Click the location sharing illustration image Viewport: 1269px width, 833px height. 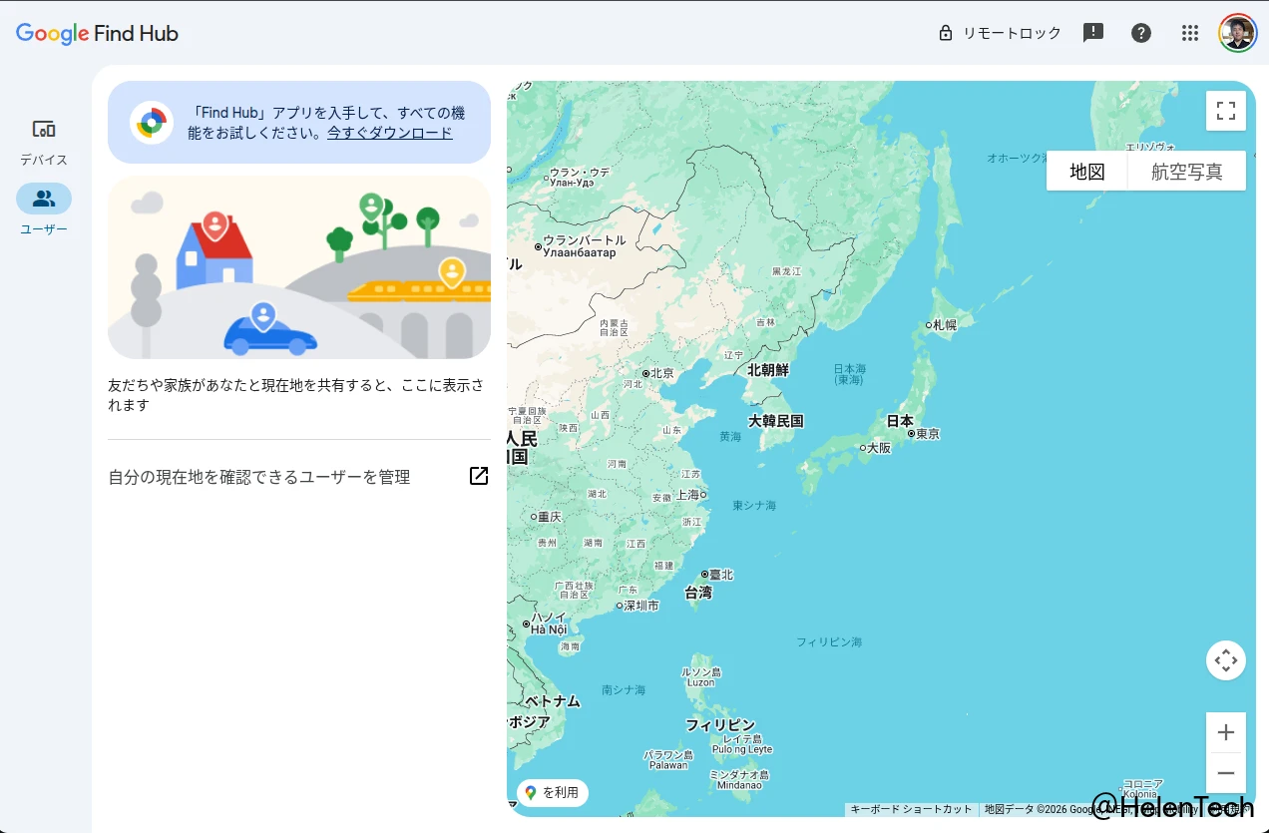point(299,267)
